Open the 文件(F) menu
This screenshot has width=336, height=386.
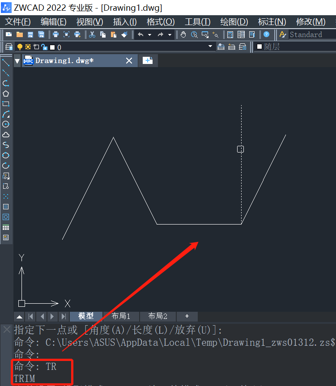point(18,22)
